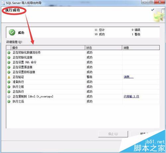Select the row 正在初始化数据流任务
Viewport: 166px width, 153px height.
pyautogui.click(x=83, y=52)
